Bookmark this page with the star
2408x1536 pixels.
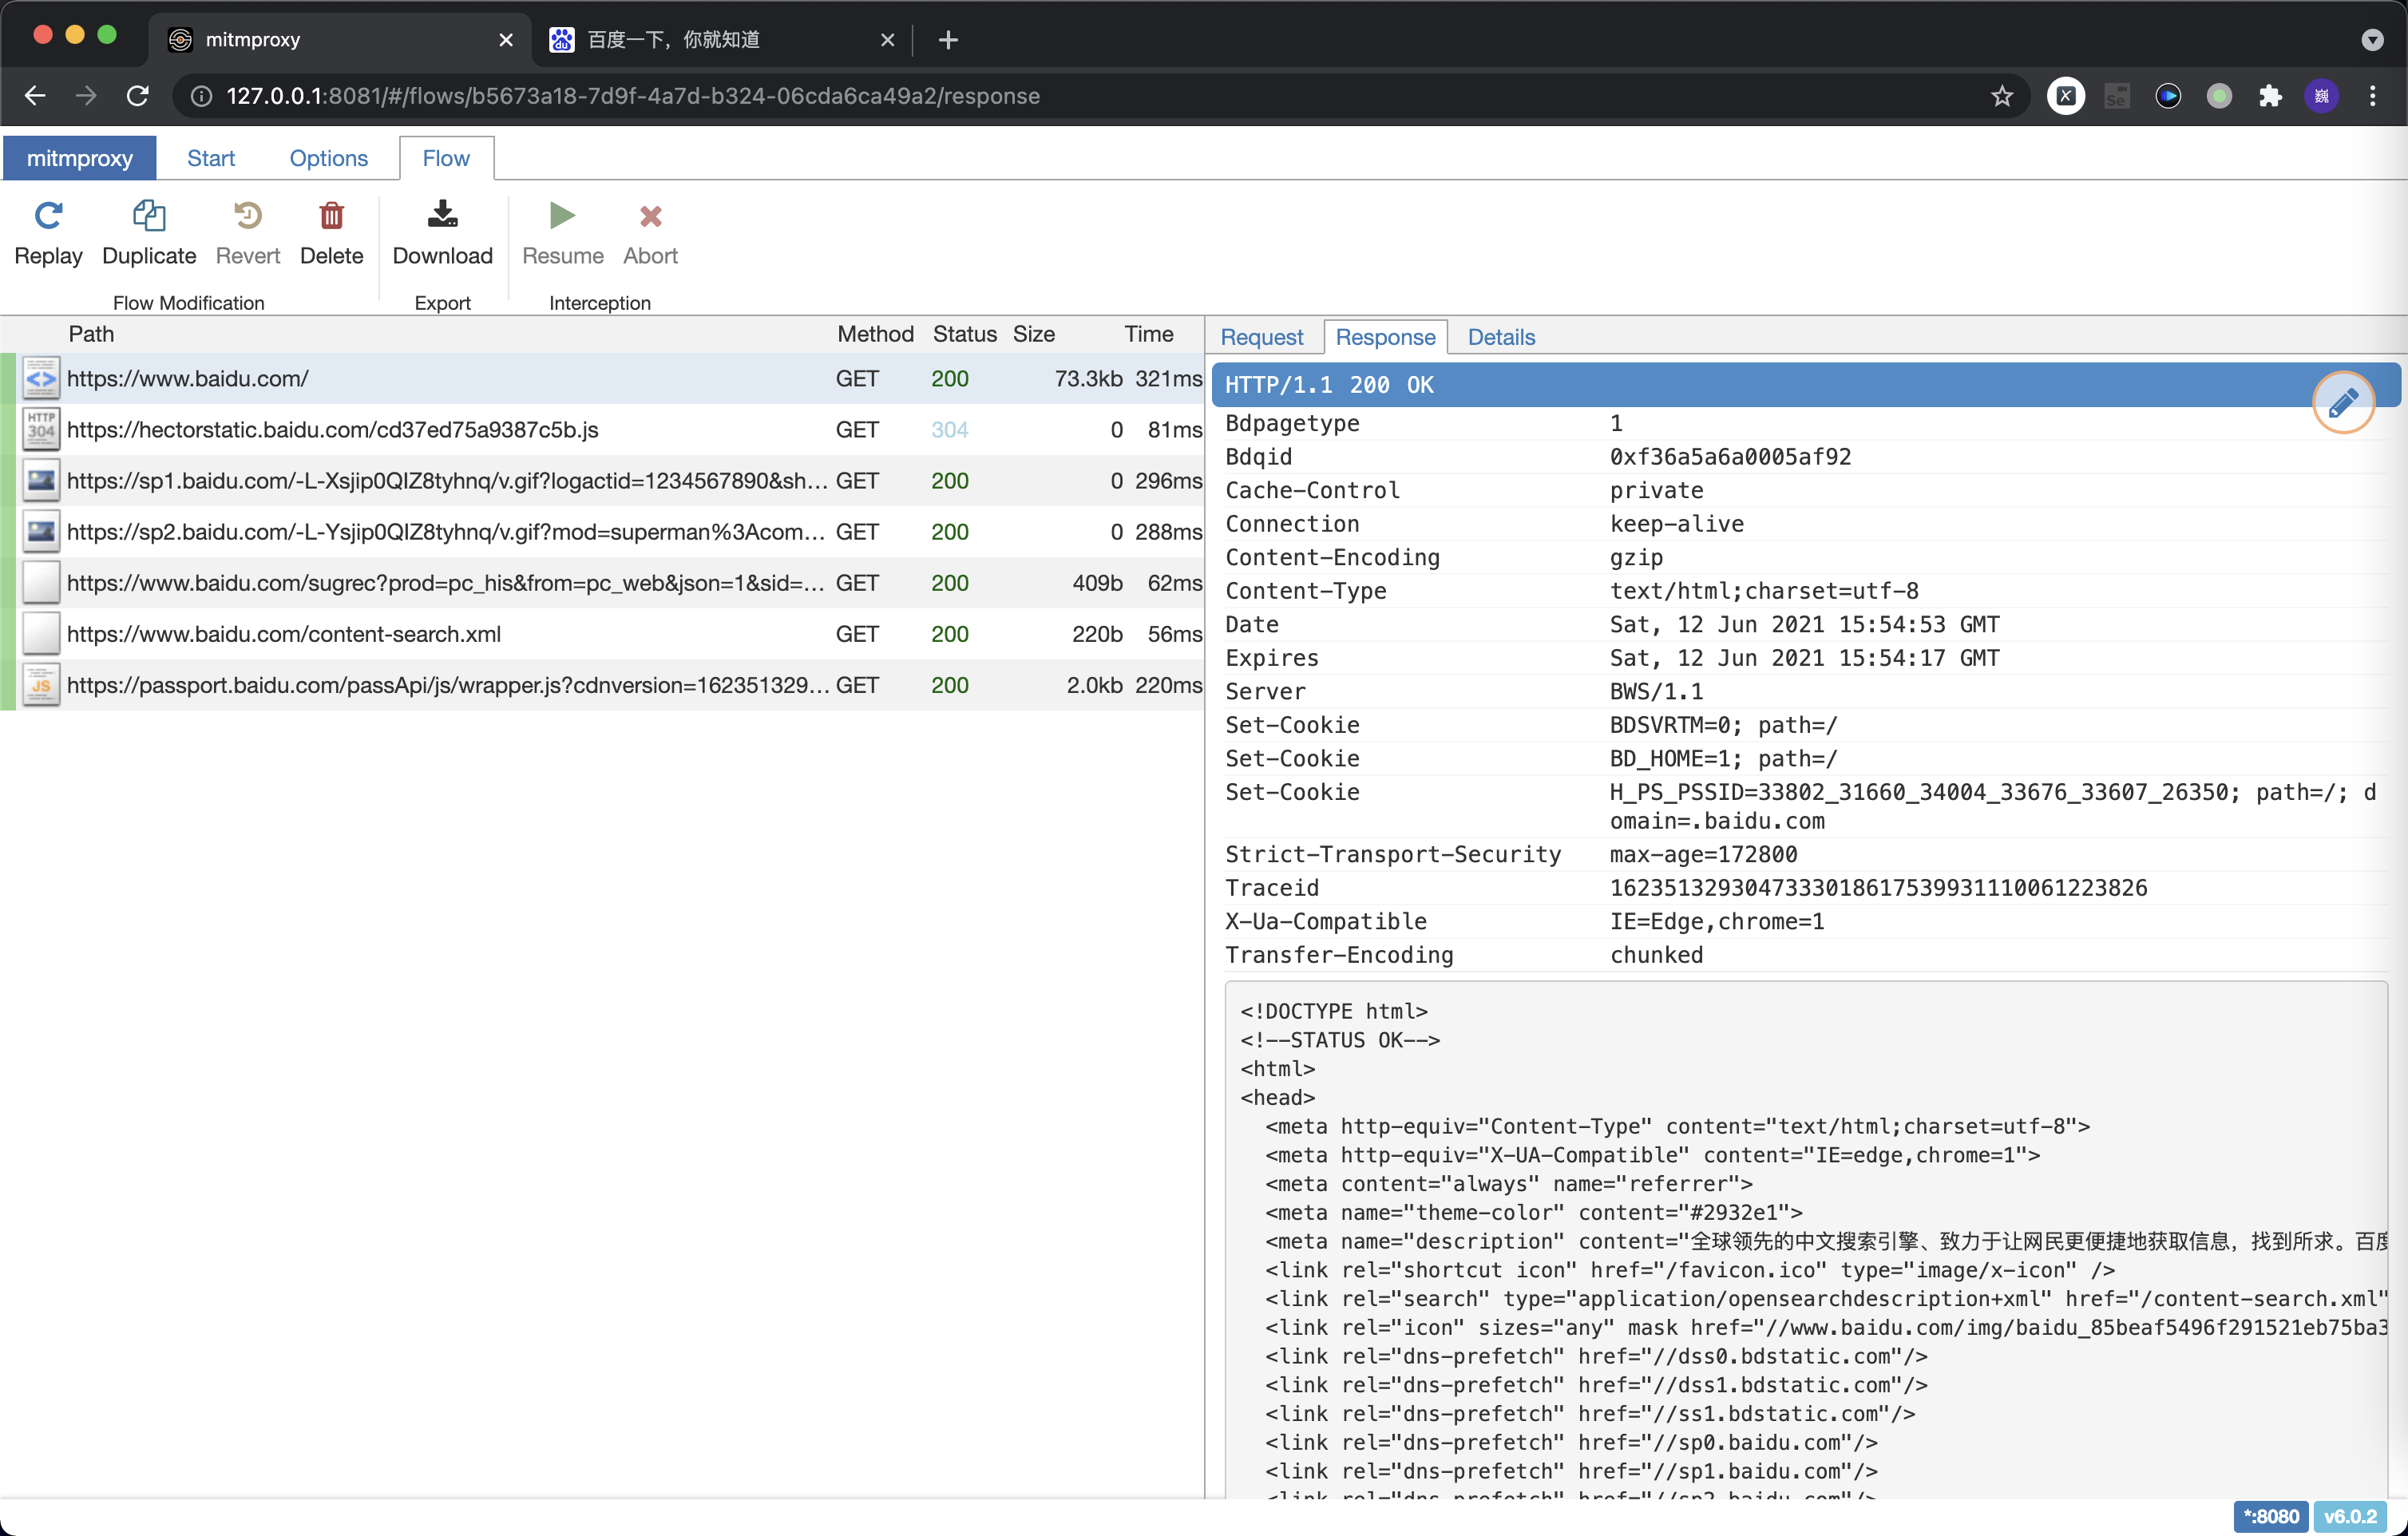point(2001,96)
